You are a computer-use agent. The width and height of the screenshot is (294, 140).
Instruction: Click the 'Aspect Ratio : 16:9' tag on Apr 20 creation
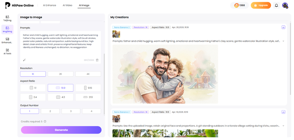[x=160, y=27]
